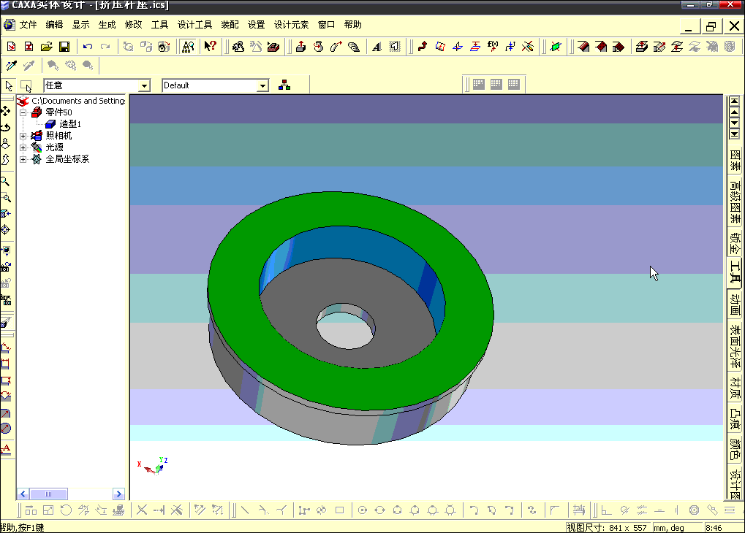The image size is (745, 533).
Task: Select the single arrow selection tool
Action: pos(9,86)
